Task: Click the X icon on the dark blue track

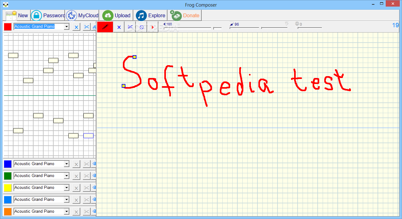Action: [76, 164]
